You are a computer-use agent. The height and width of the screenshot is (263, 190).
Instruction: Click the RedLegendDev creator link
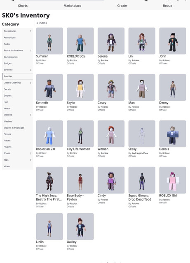(140, 153)
